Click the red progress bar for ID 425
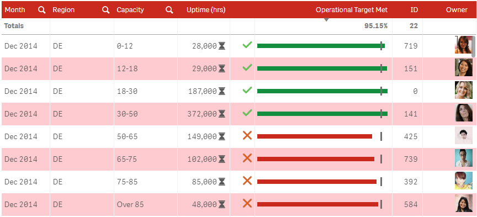This screenshot has width=477, height=217. (x=315, y=136)
